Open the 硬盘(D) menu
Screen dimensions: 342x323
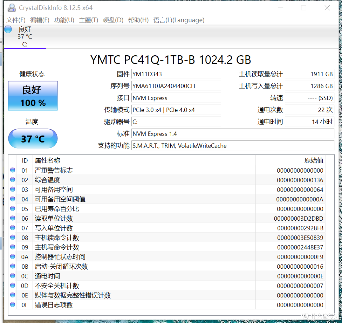coord(113,20)
